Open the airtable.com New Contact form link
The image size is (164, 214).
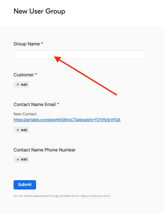click(67, 120)
